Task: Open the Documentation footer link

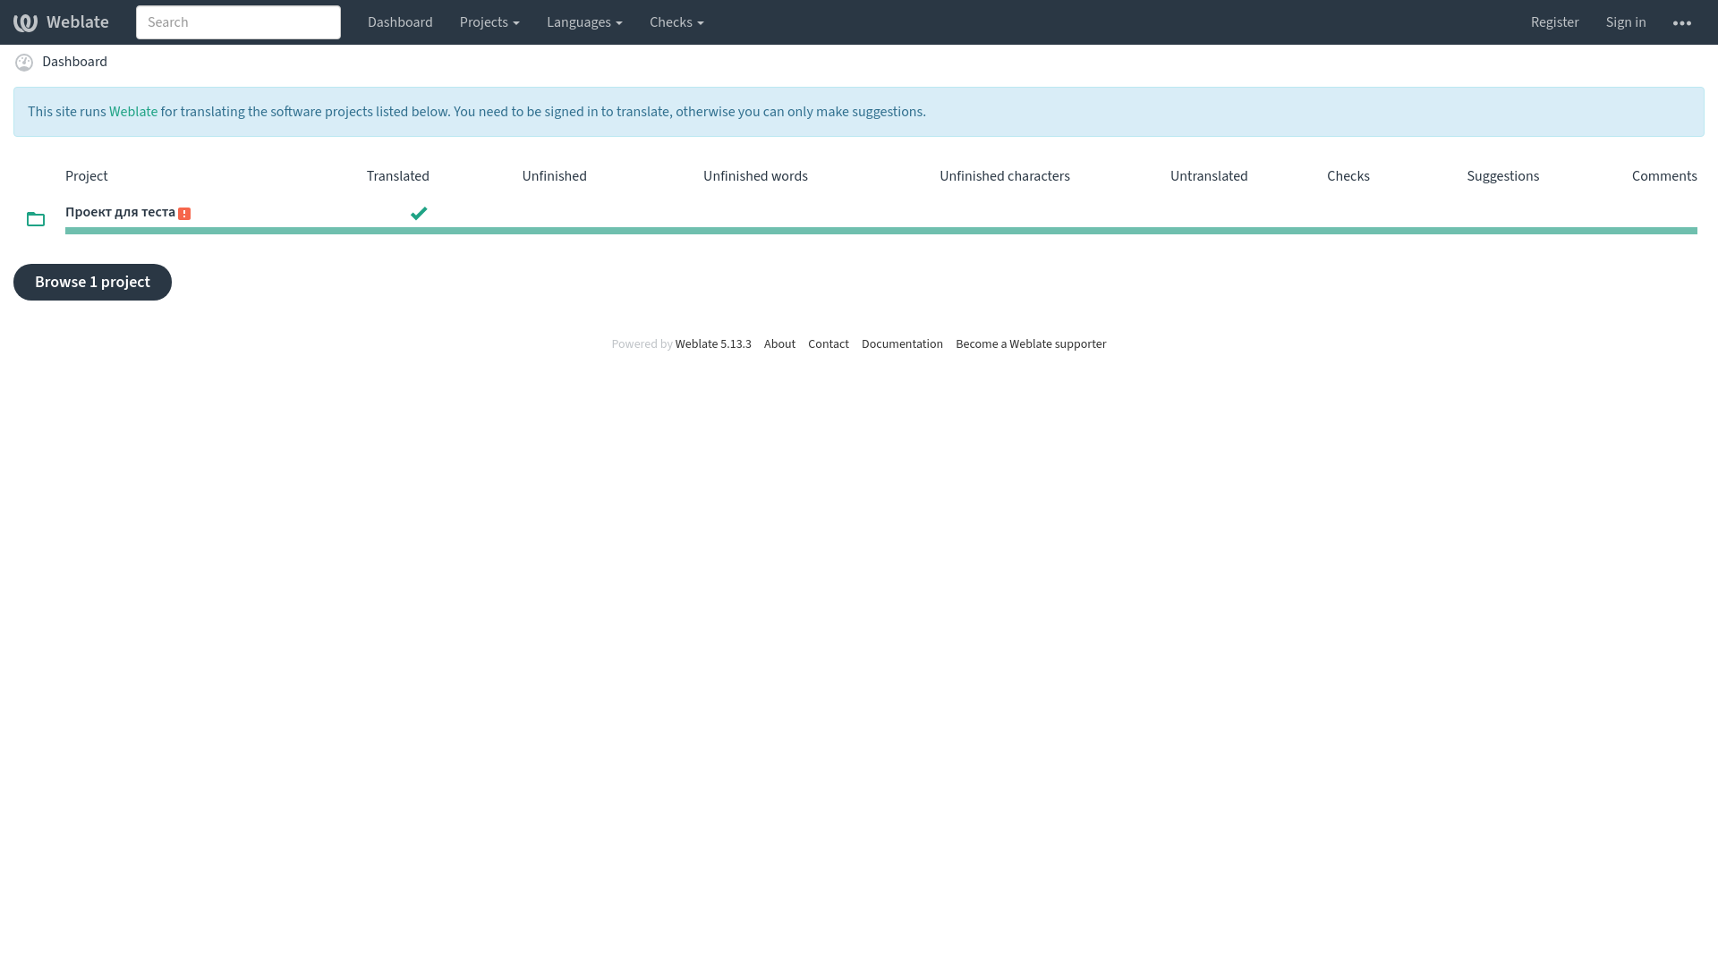Action: point(902,344)
